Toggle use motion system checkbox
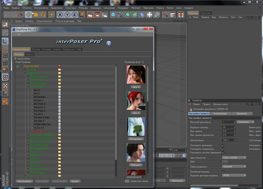This screenshot has width=263, height=189. [x=223, y=152]
